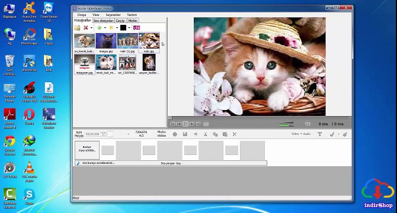Adjust the green volume slider
397x213 pixels.
(286, 124)
